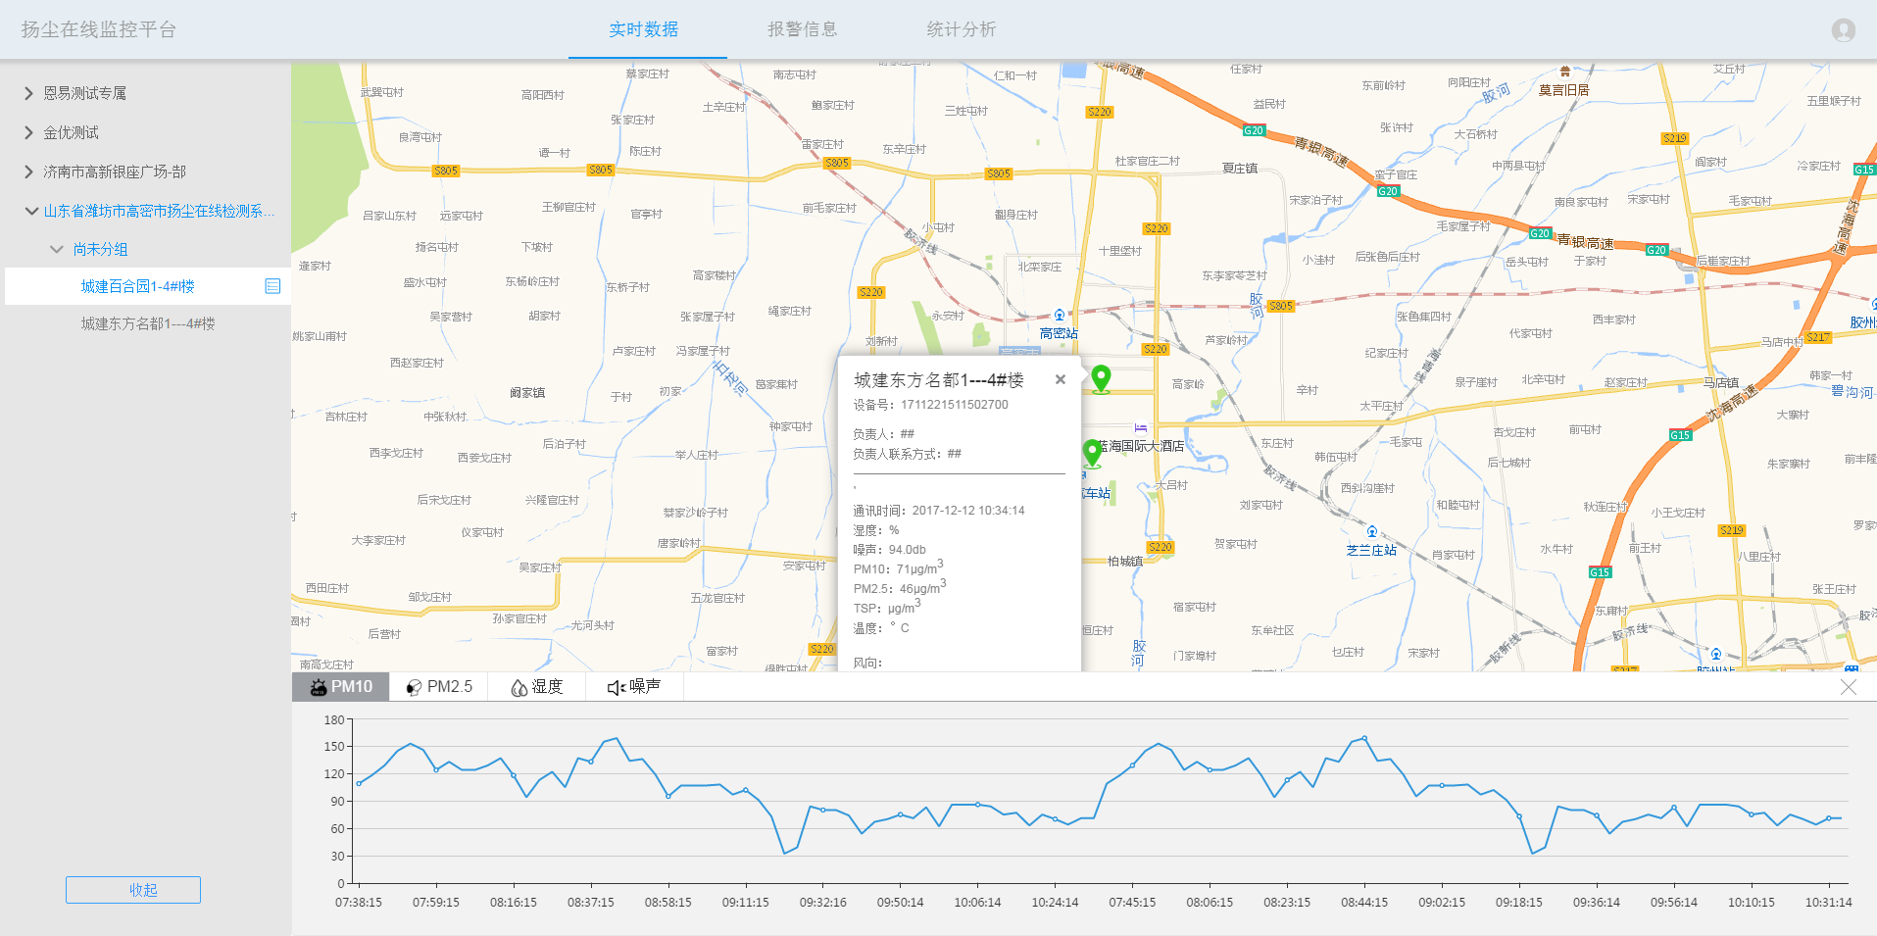Open the 报警信息 tab
The image size is (1877, 936).
pyautogui.click(x=802, y=29)
